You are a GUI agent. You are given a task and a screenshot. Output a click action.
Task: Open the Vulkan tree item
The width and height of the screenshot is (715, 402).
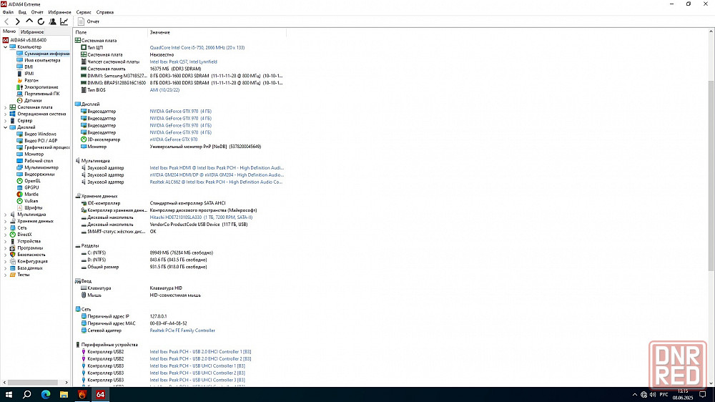(x=27, y=201)
